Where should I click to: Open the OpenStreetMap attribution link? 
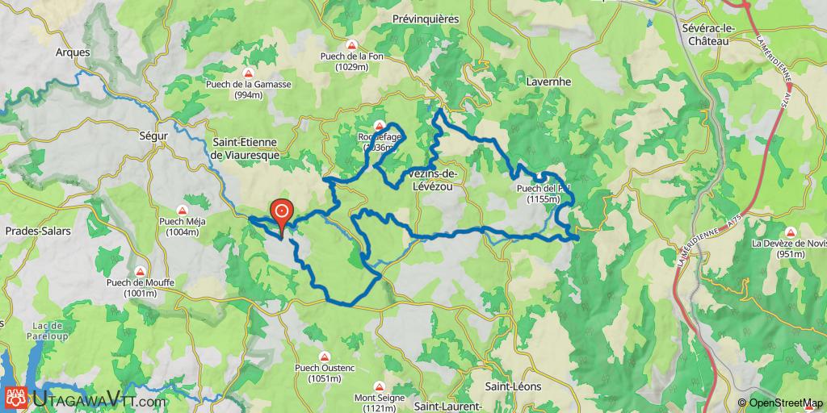pyautogui.click(x=781, y=403)
